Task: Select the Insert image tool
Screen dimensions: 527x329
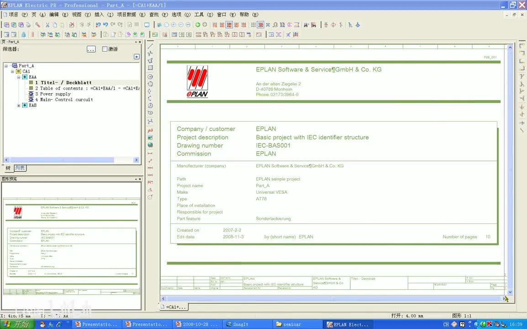Action: pyautogui.click(x=150, y=137)
